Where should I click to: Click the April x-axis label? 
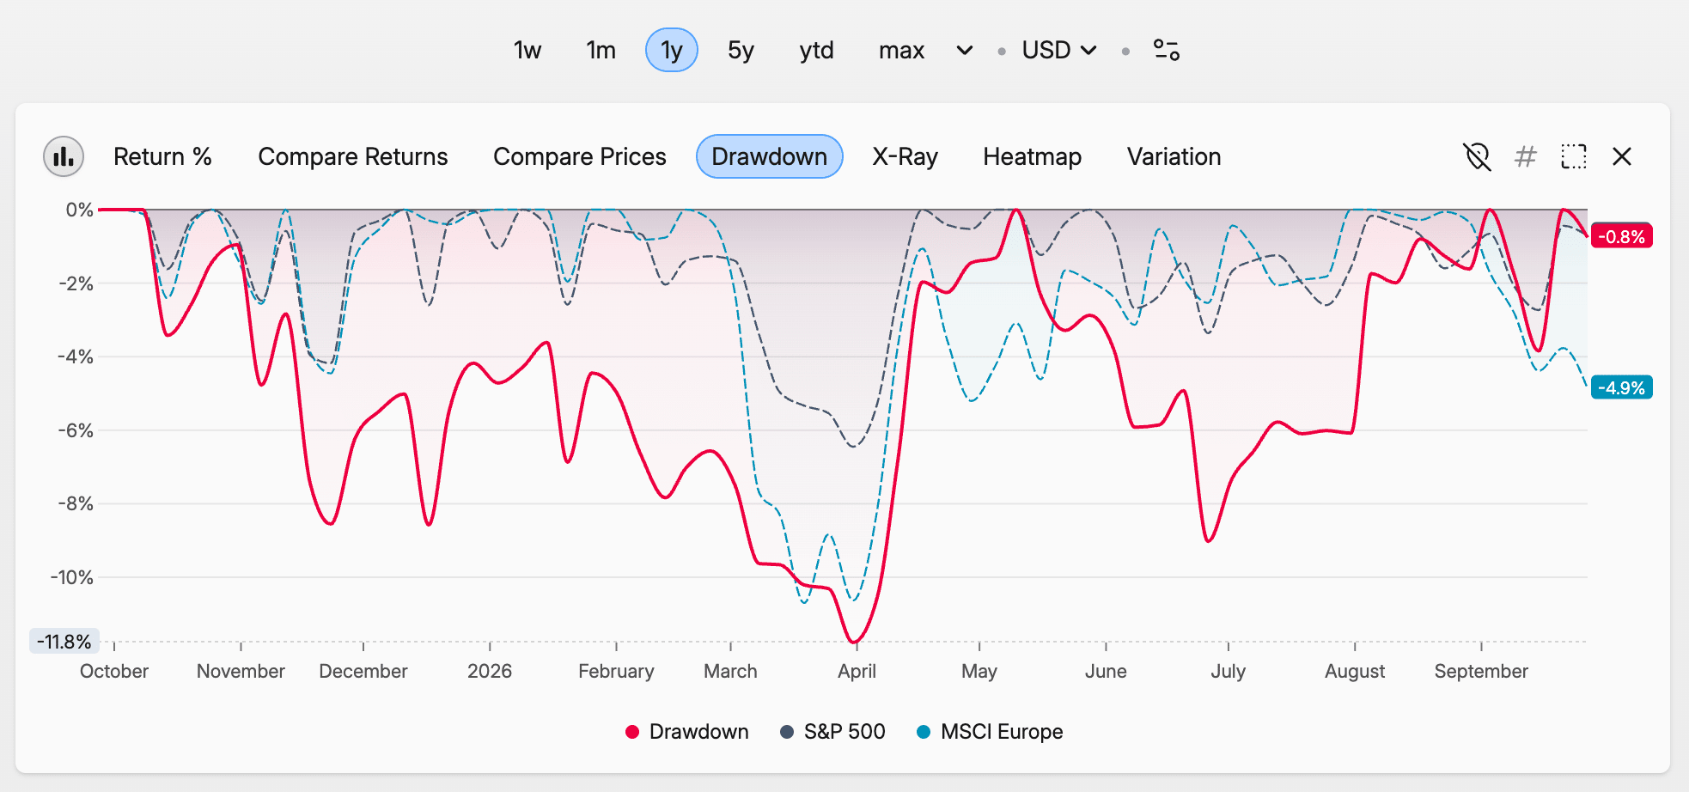(x=857, y=671)
